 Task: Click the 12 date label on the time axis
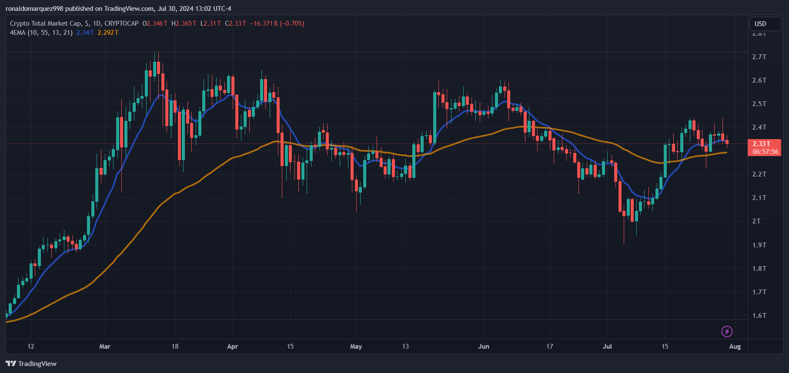(x=31, y=346)
